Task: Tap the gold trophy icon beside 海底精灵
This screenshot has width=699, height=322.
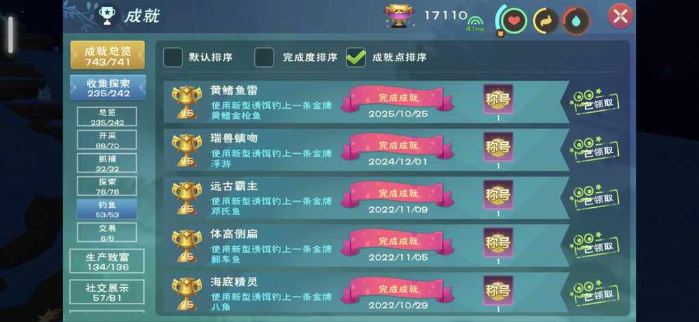Action: coord(186,293)
